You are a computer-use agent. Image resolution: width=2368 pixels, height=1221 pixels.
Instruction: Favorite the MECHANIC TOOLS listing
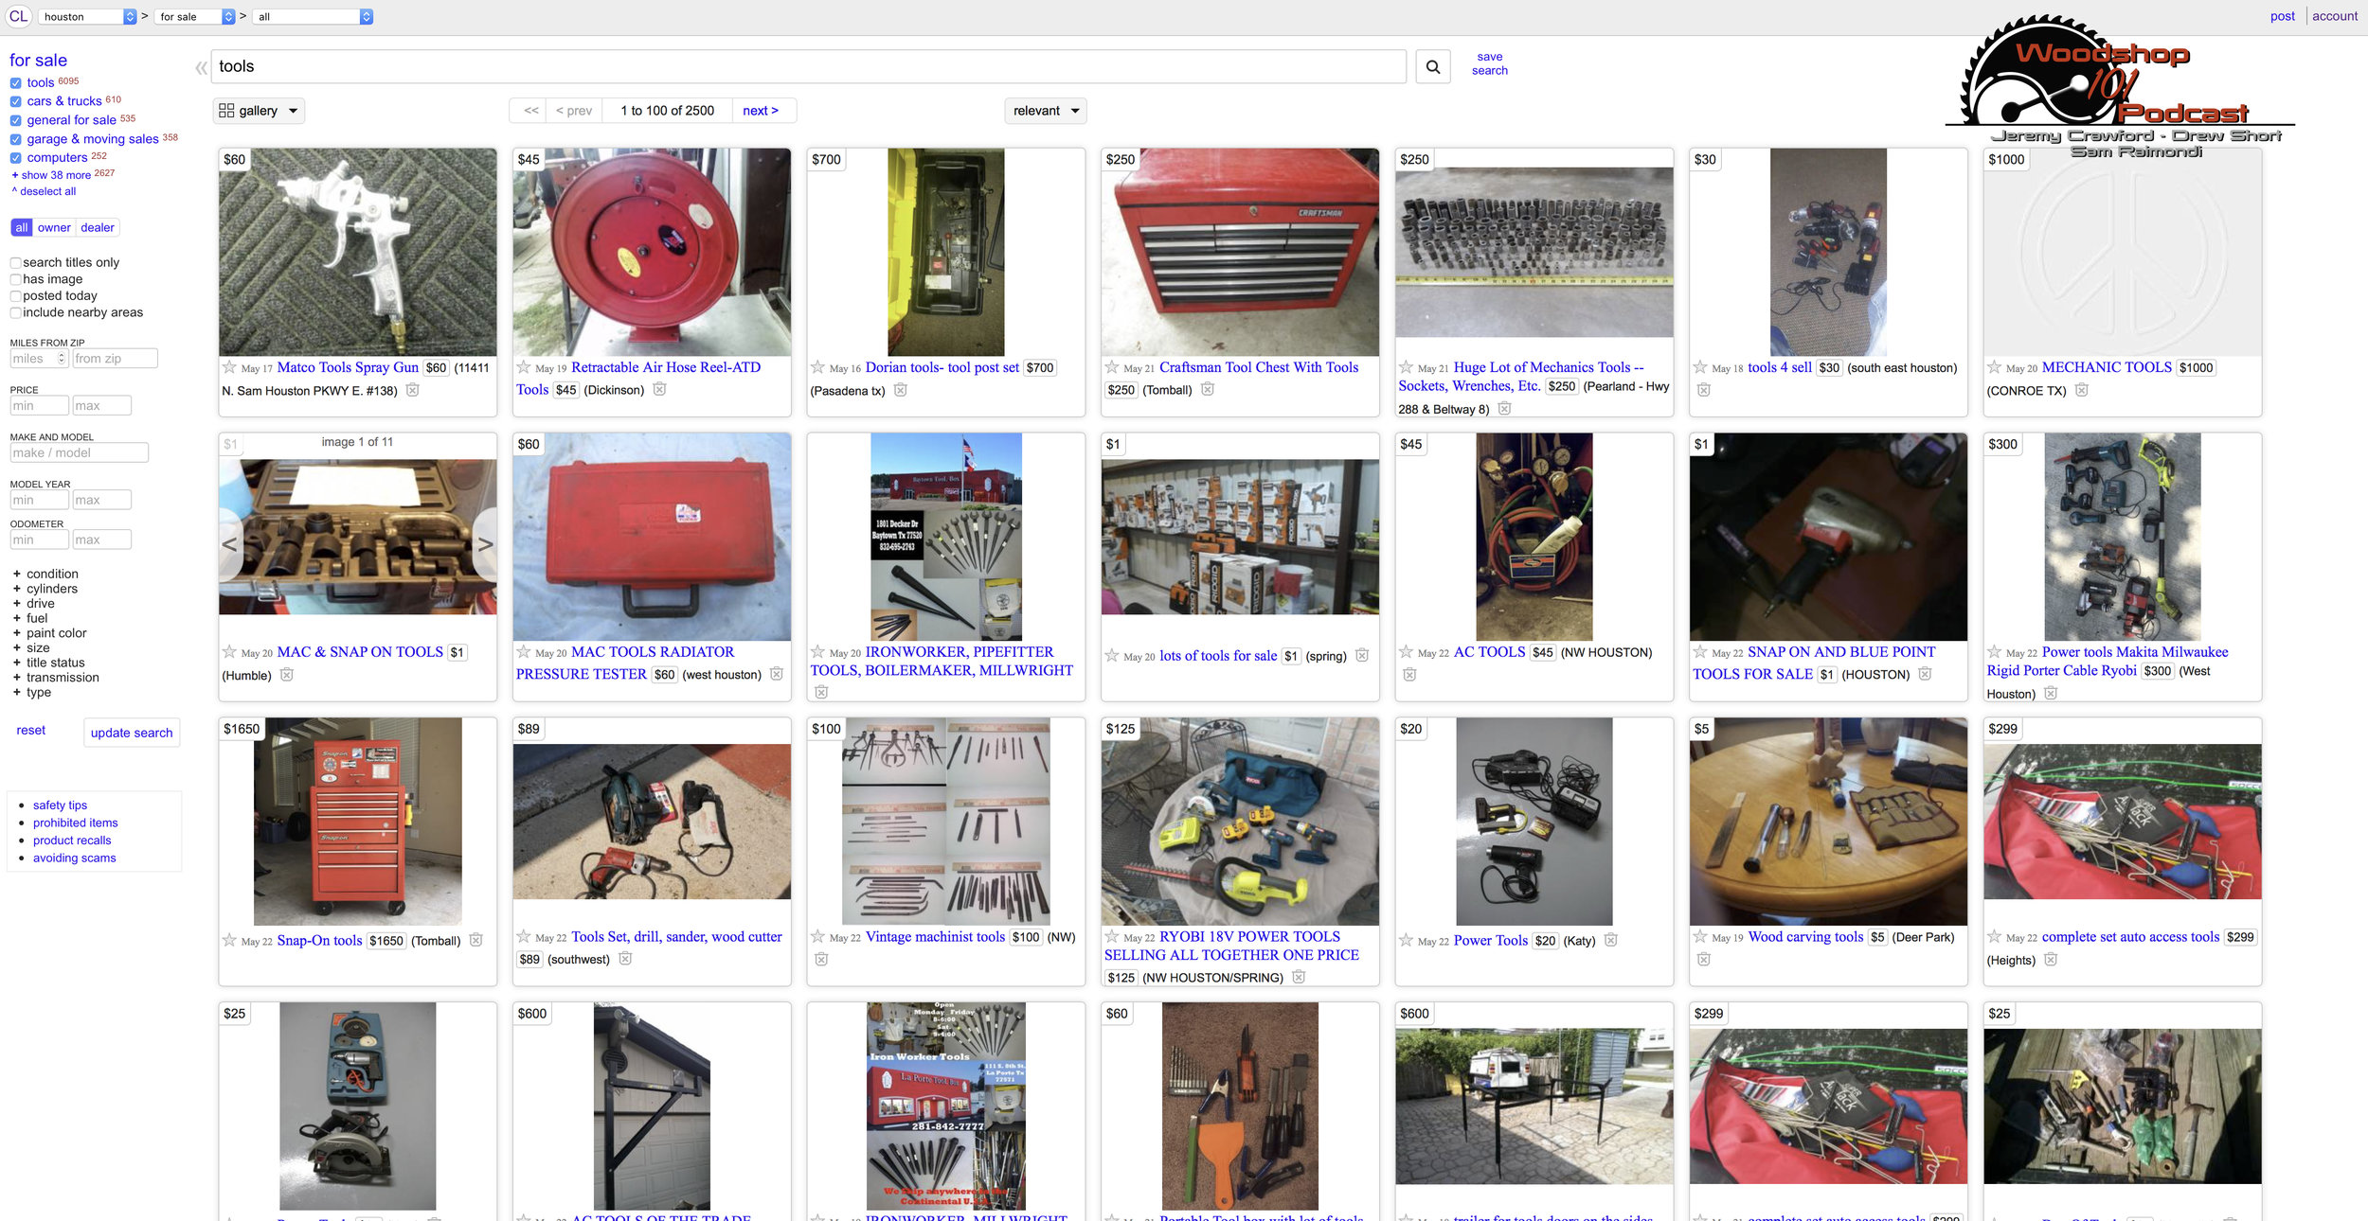coord(1994,367)
